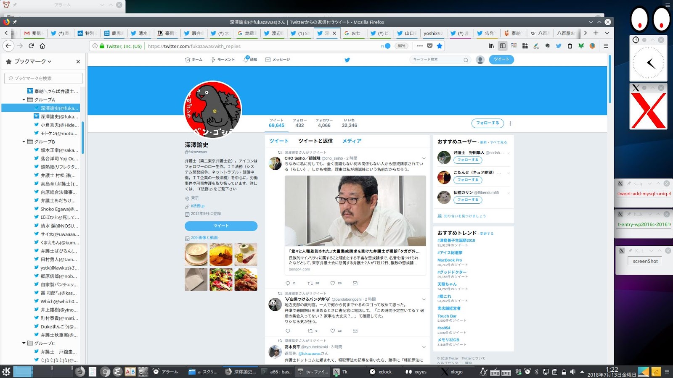The width and height of the screenshot is (673, 378).
Task: Open volume control in system tray
Action: pyautogui.click(x=572, y=372)
